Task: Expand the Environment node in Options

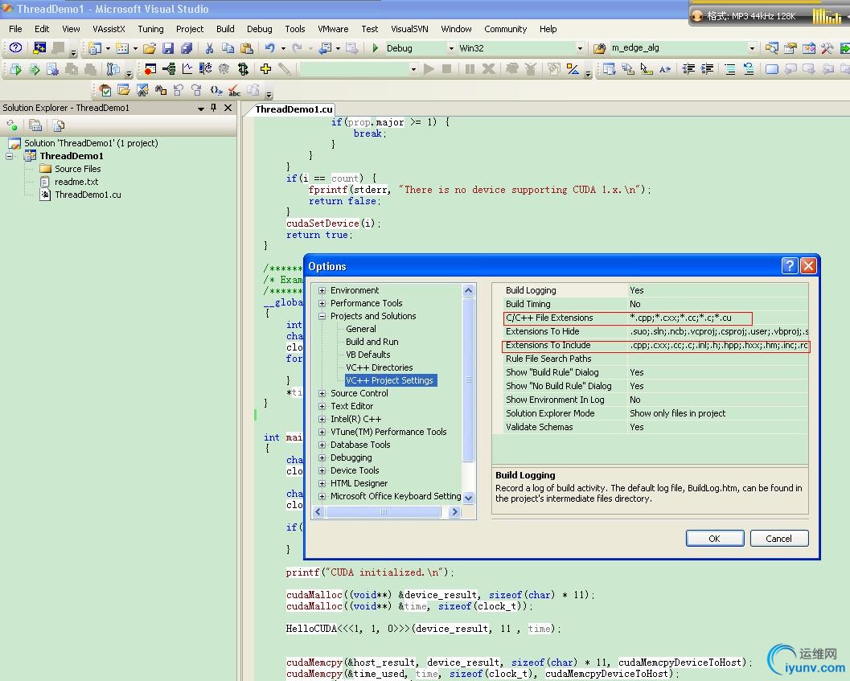Action: coord(322,290)
